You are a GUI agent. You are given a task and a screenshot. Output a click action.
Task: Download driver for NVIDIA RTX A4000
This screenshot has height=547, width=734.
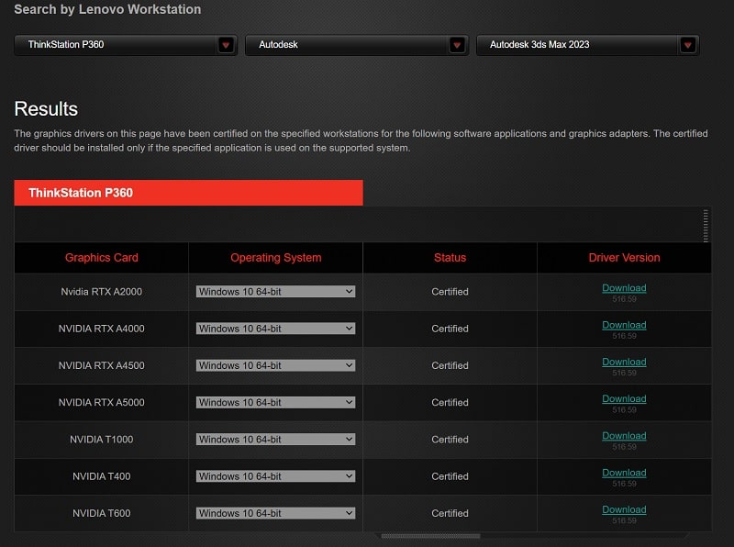point(624,325)
